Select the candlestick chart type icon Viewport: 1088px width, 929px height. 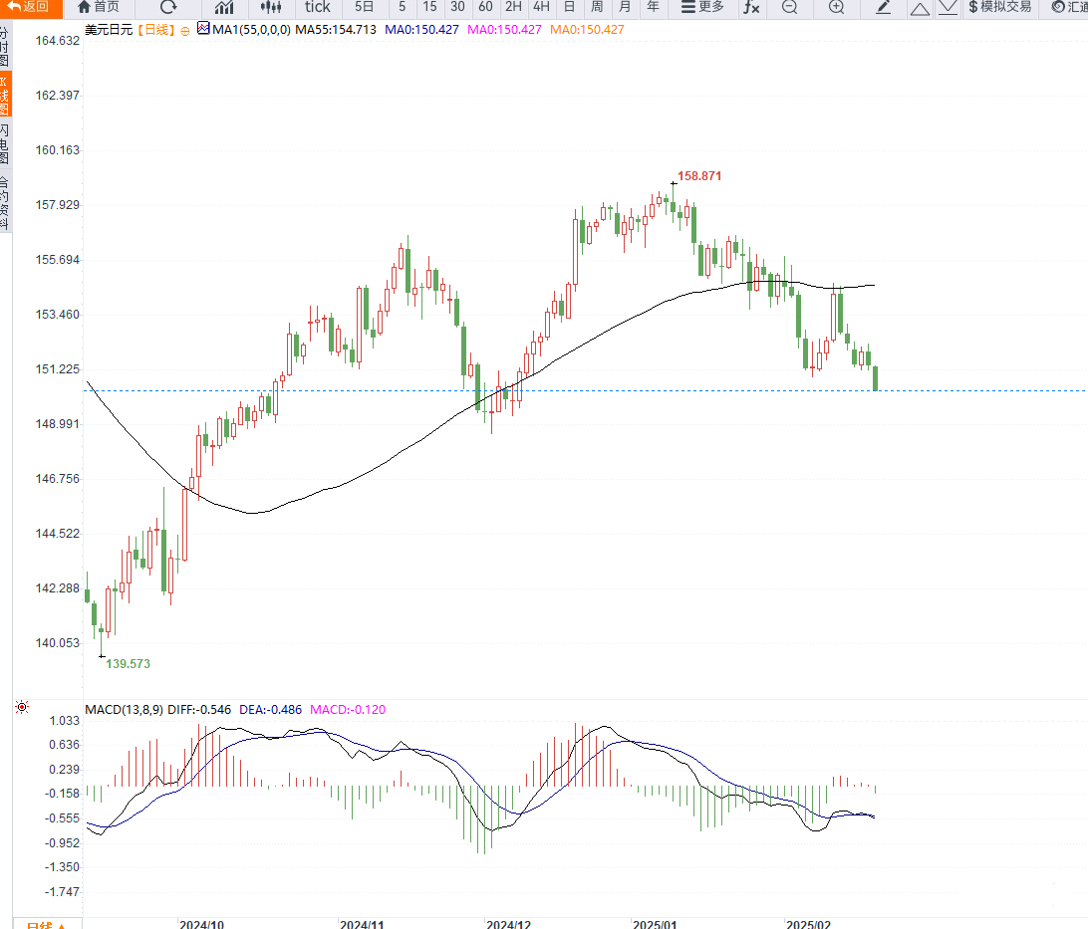pos(271,7)
